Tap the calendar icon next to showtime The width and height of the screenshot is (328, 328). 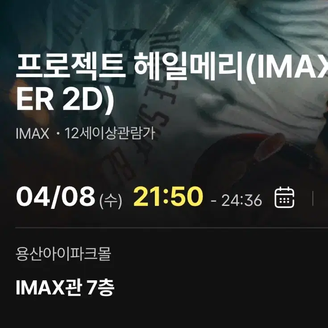click(x=285, y=197)
